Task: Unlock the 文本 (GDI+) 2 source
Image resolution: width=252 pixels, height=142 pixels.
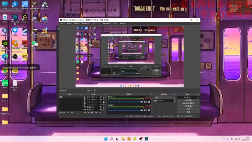Action: tap(104, 102)
